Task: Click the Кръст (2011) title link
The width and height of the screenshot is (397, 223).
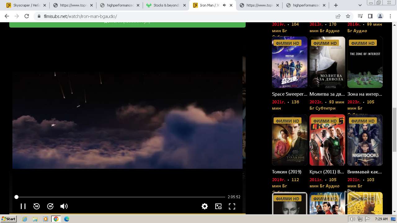Action: (327, 172)
